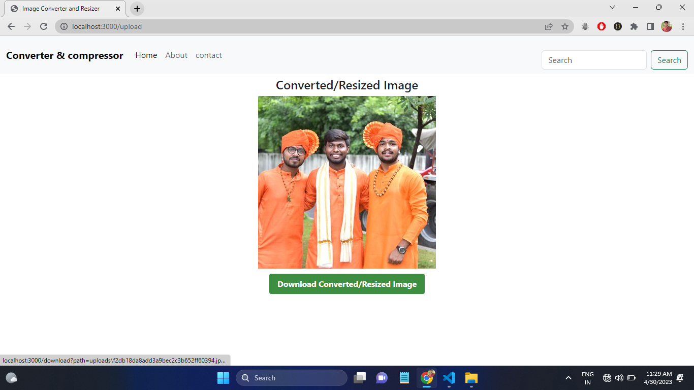Image resolution: width=694 pixels, height=390 pixels.
Task: Go back to the previous page
Action: [x=11, y=26]
